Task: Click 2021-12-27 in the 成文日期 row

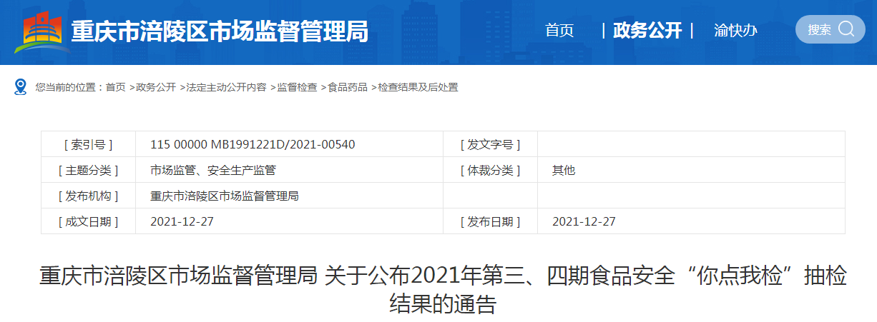Action: pyautogui.click(x=182, y=221)
